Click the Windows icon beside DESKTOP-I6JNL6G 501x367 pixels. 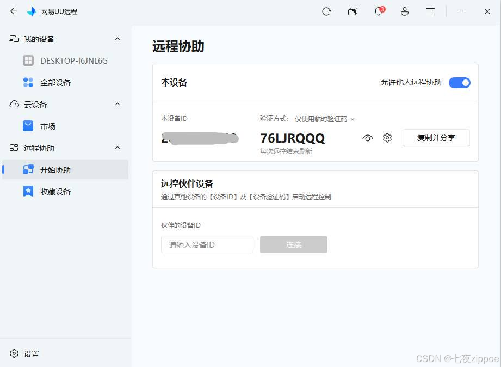point(28,60)
